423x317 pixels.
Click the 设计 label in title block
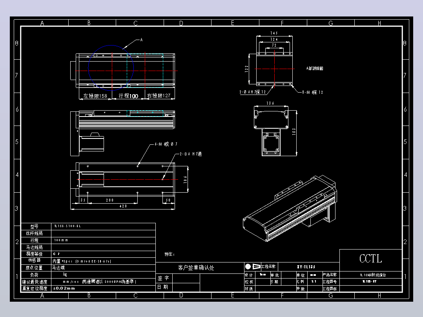pos(249,275)
